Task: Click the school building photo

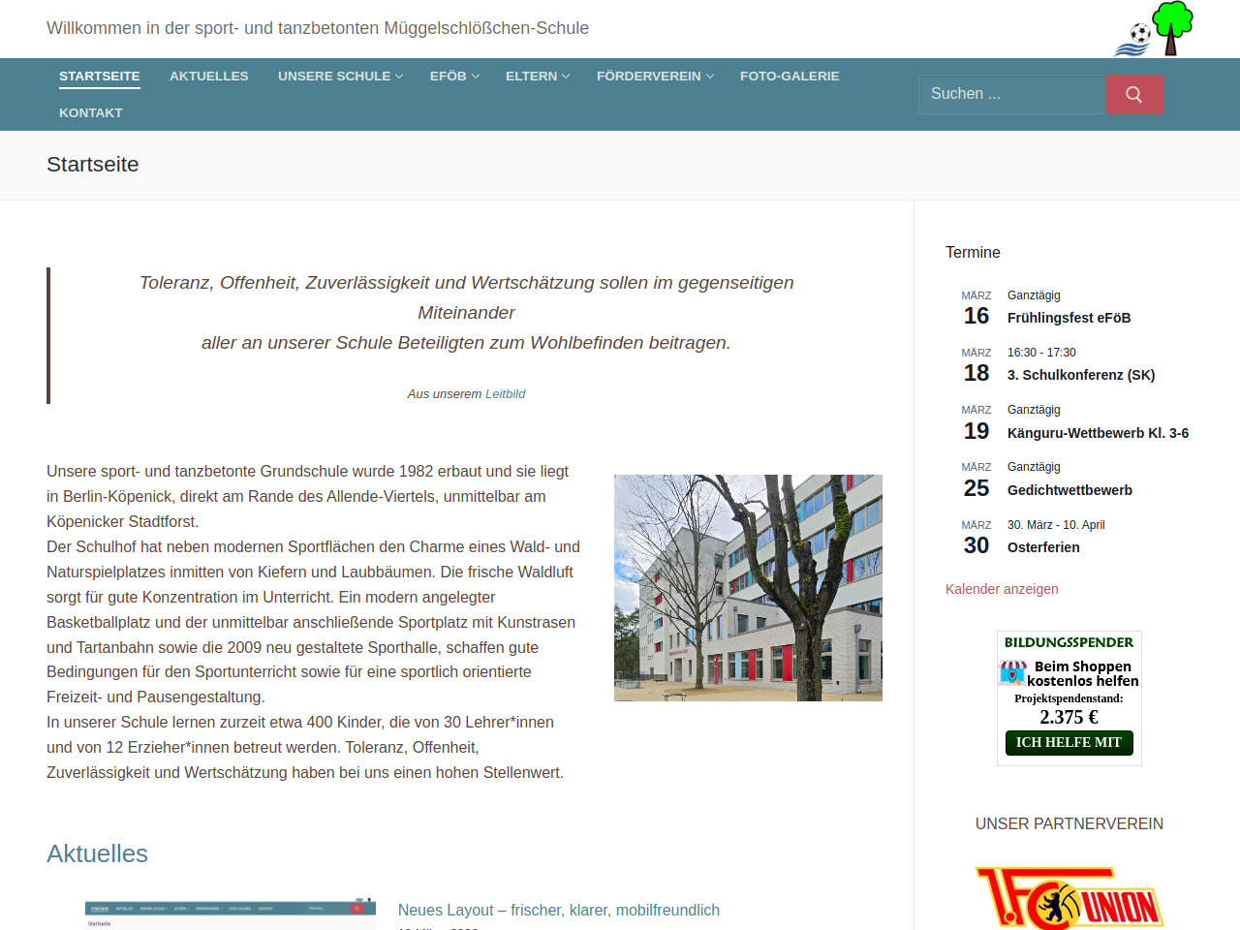Action: point(748,587)
